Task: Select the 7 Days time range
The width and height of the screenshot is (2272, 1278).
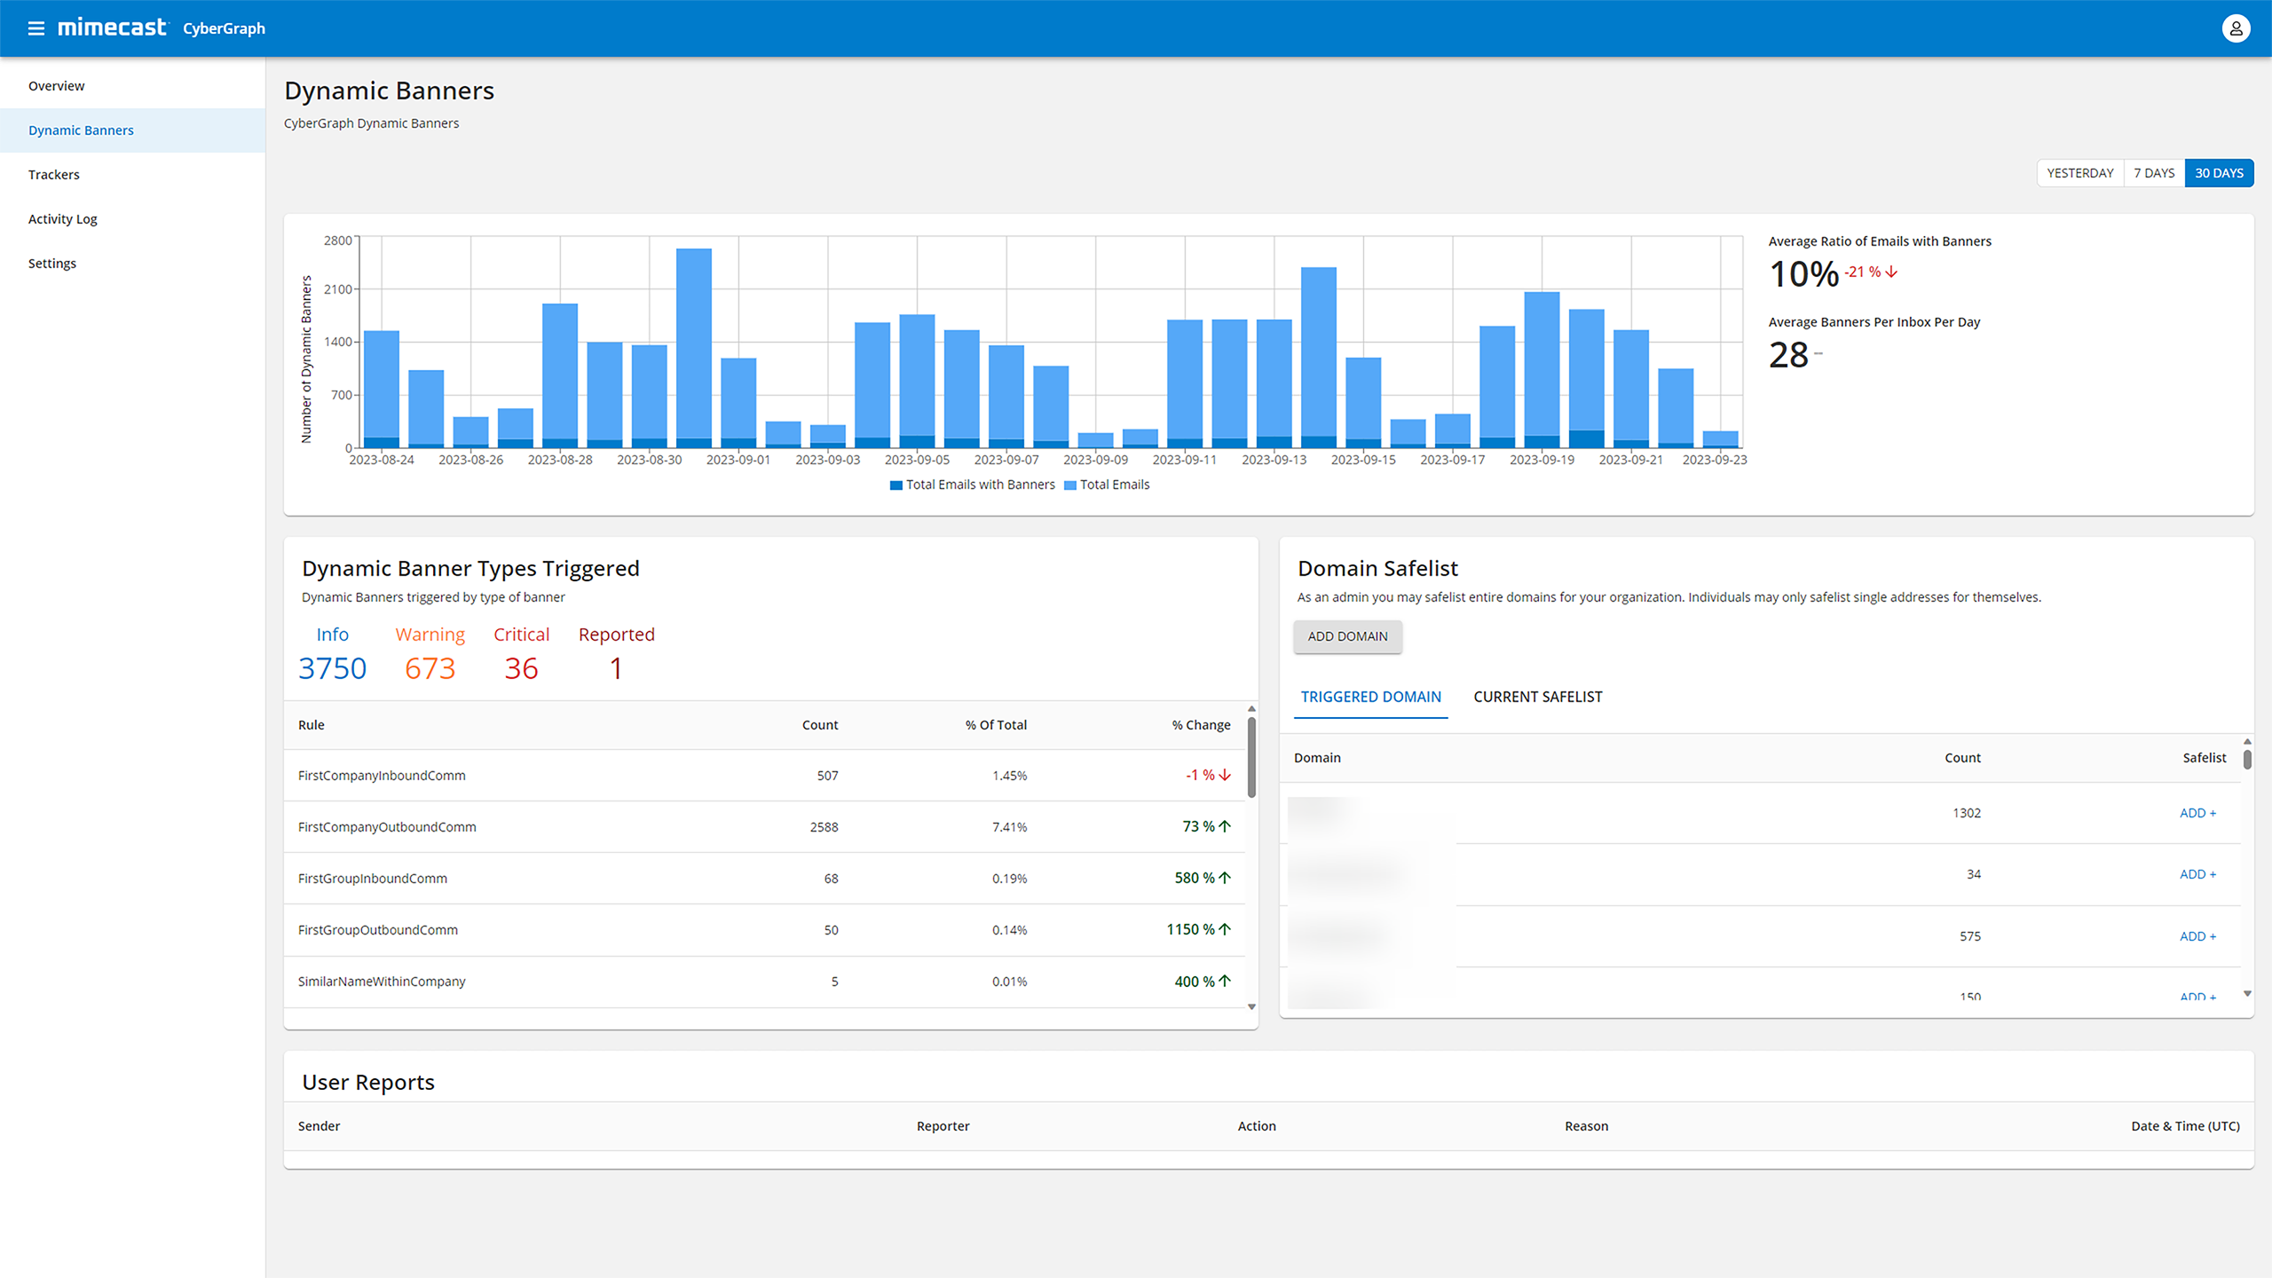Action: pos(2154,172)
